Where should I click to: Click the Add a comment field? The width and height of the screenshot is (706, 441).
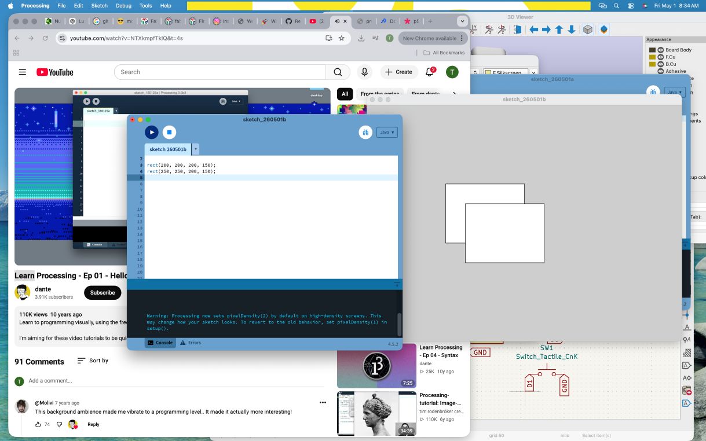click(176, 381)
